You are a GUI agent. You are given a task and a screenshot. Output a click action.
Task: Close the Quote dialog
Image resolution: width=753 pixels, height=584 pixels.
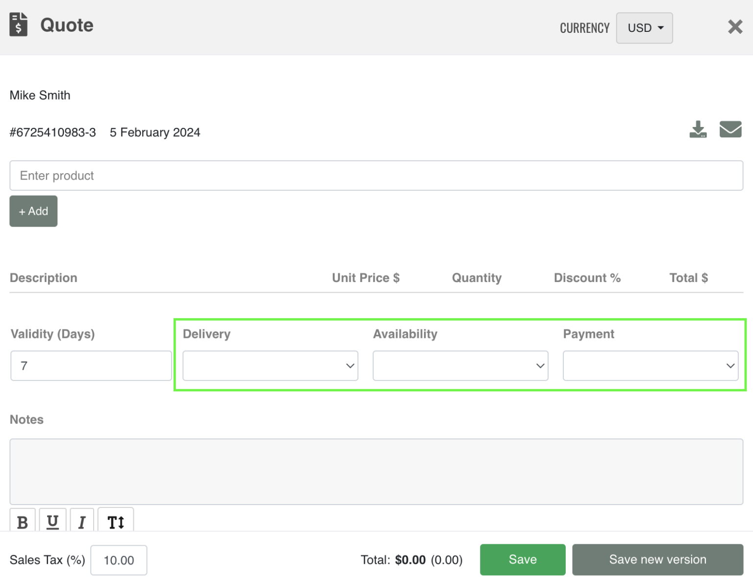(x=735, y=26)
